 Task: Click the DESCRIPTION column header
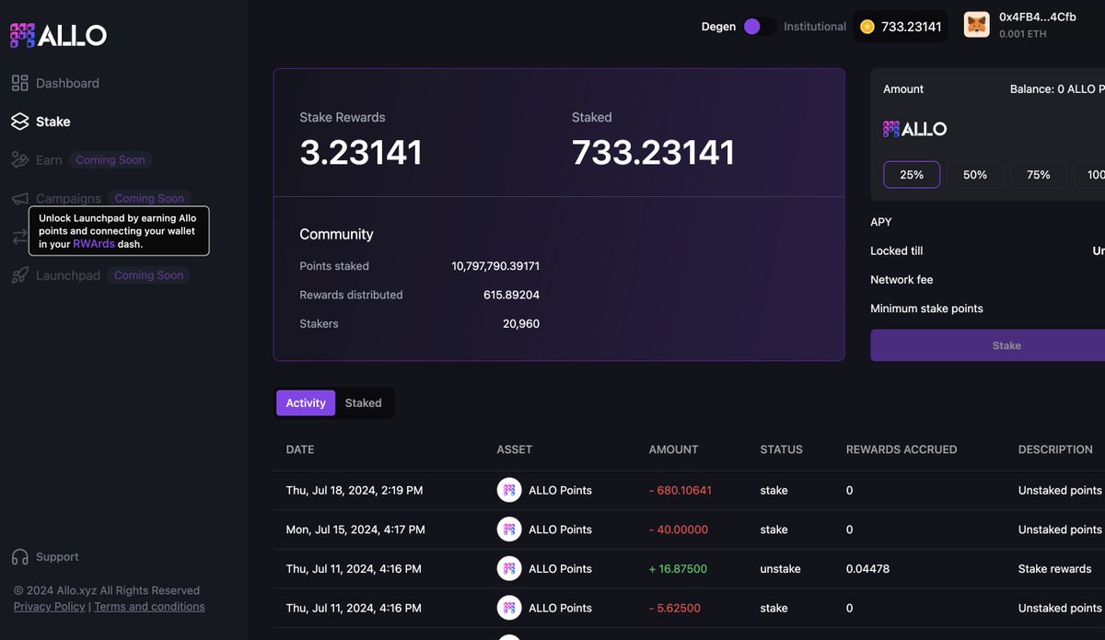(x=1055, y=449)
